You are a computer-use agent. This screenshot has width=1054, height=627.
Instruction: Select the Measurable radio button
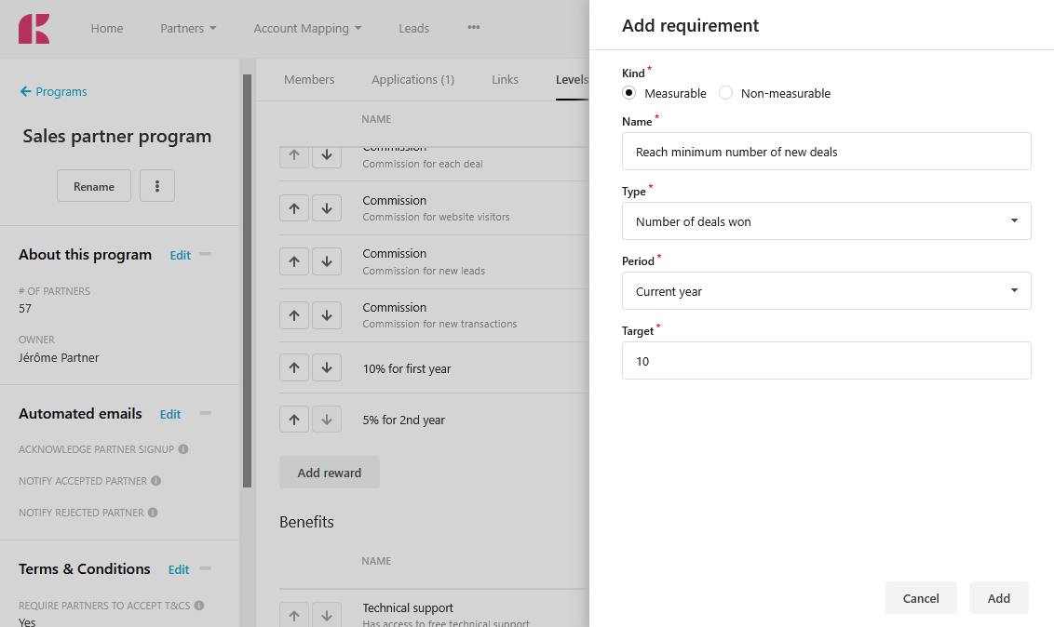(629, 93)
